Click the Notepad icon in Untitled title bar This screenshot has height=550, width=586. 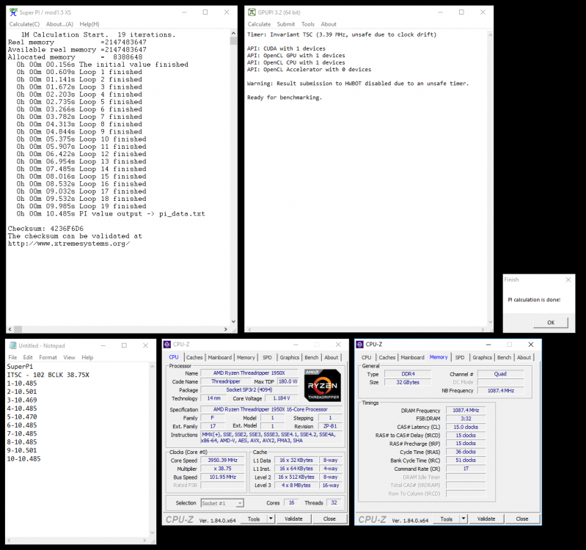[x=12, y=345]
